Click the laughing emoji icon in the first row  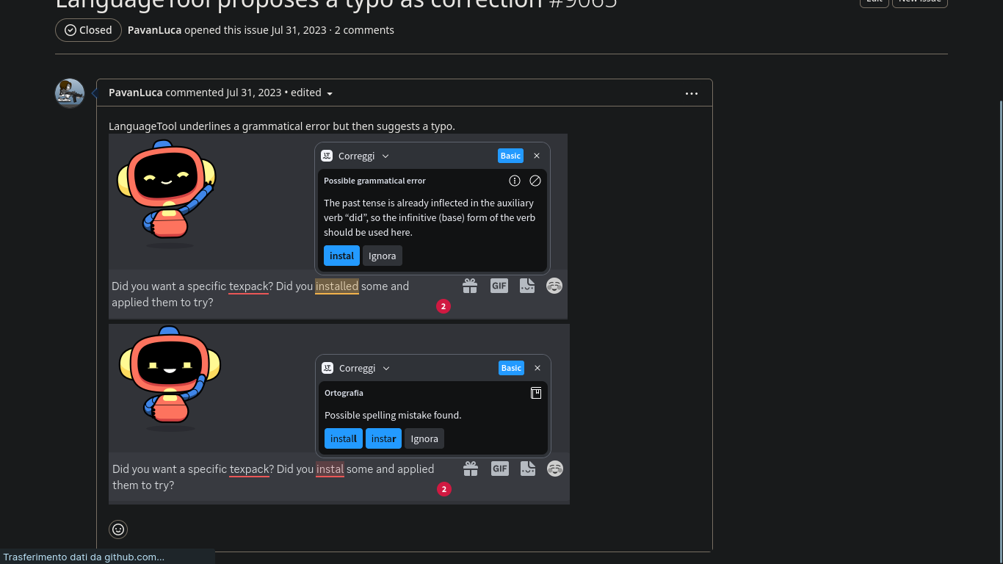(x=554, y=286)
